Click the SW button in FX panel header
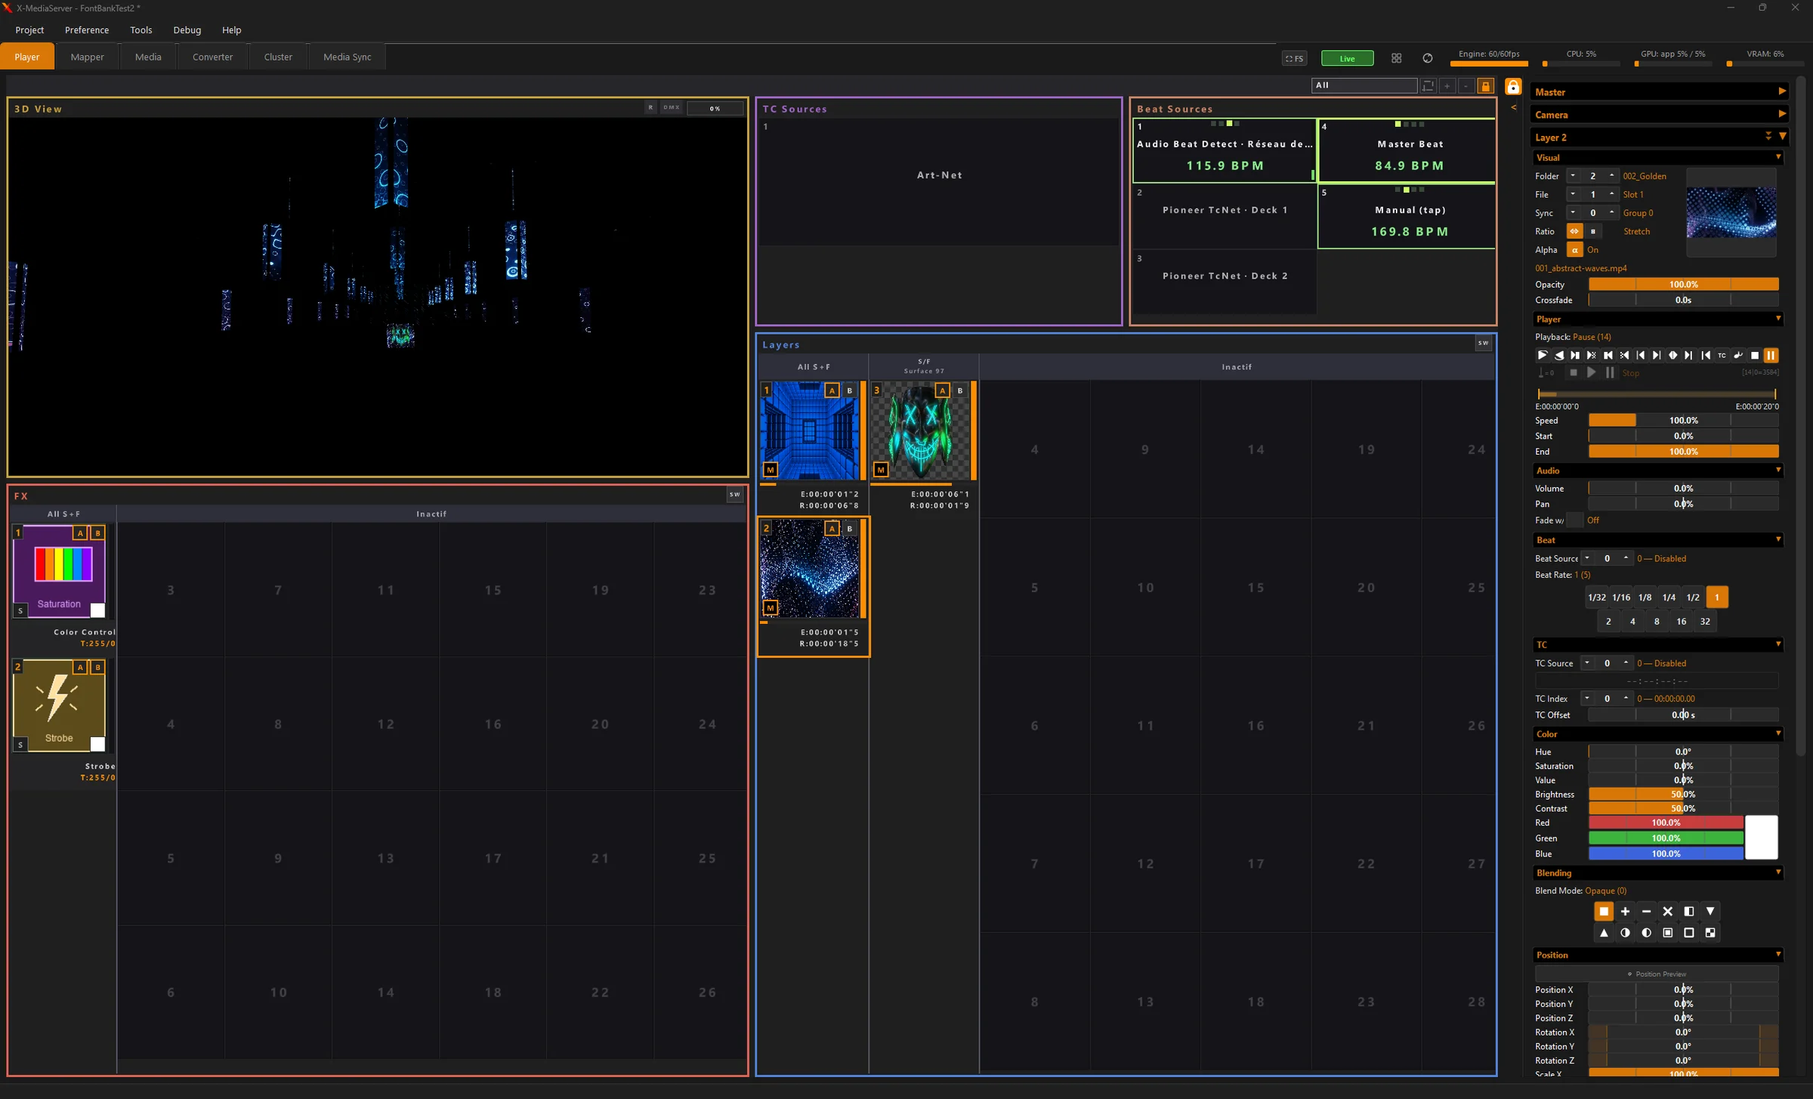The image size is (1813, 1099). [x=734, y=494]
